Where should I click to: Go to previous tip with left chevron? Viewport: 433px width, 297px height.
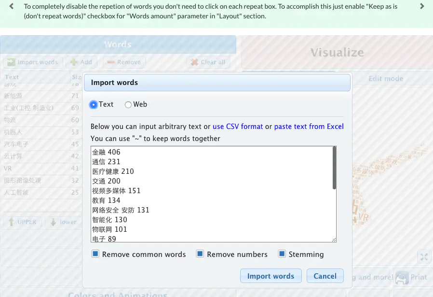coord(11,6)
